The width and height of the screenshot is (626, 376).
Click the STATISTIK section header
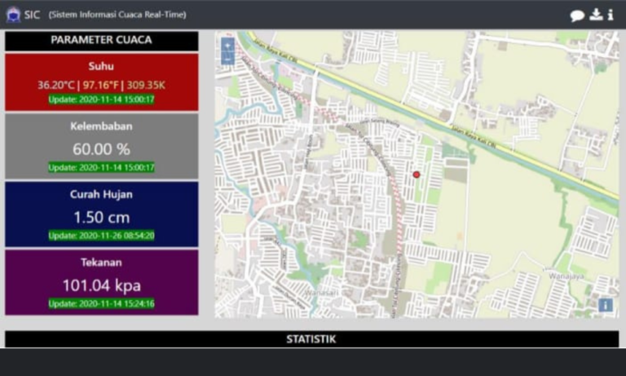tap(312, 339)
